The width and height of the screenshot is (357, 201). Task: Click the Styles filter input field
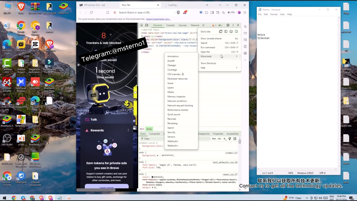coord(176,139)
